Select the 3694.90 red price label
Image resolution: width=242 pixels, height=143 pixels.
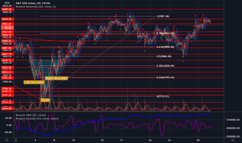point(7,108)
